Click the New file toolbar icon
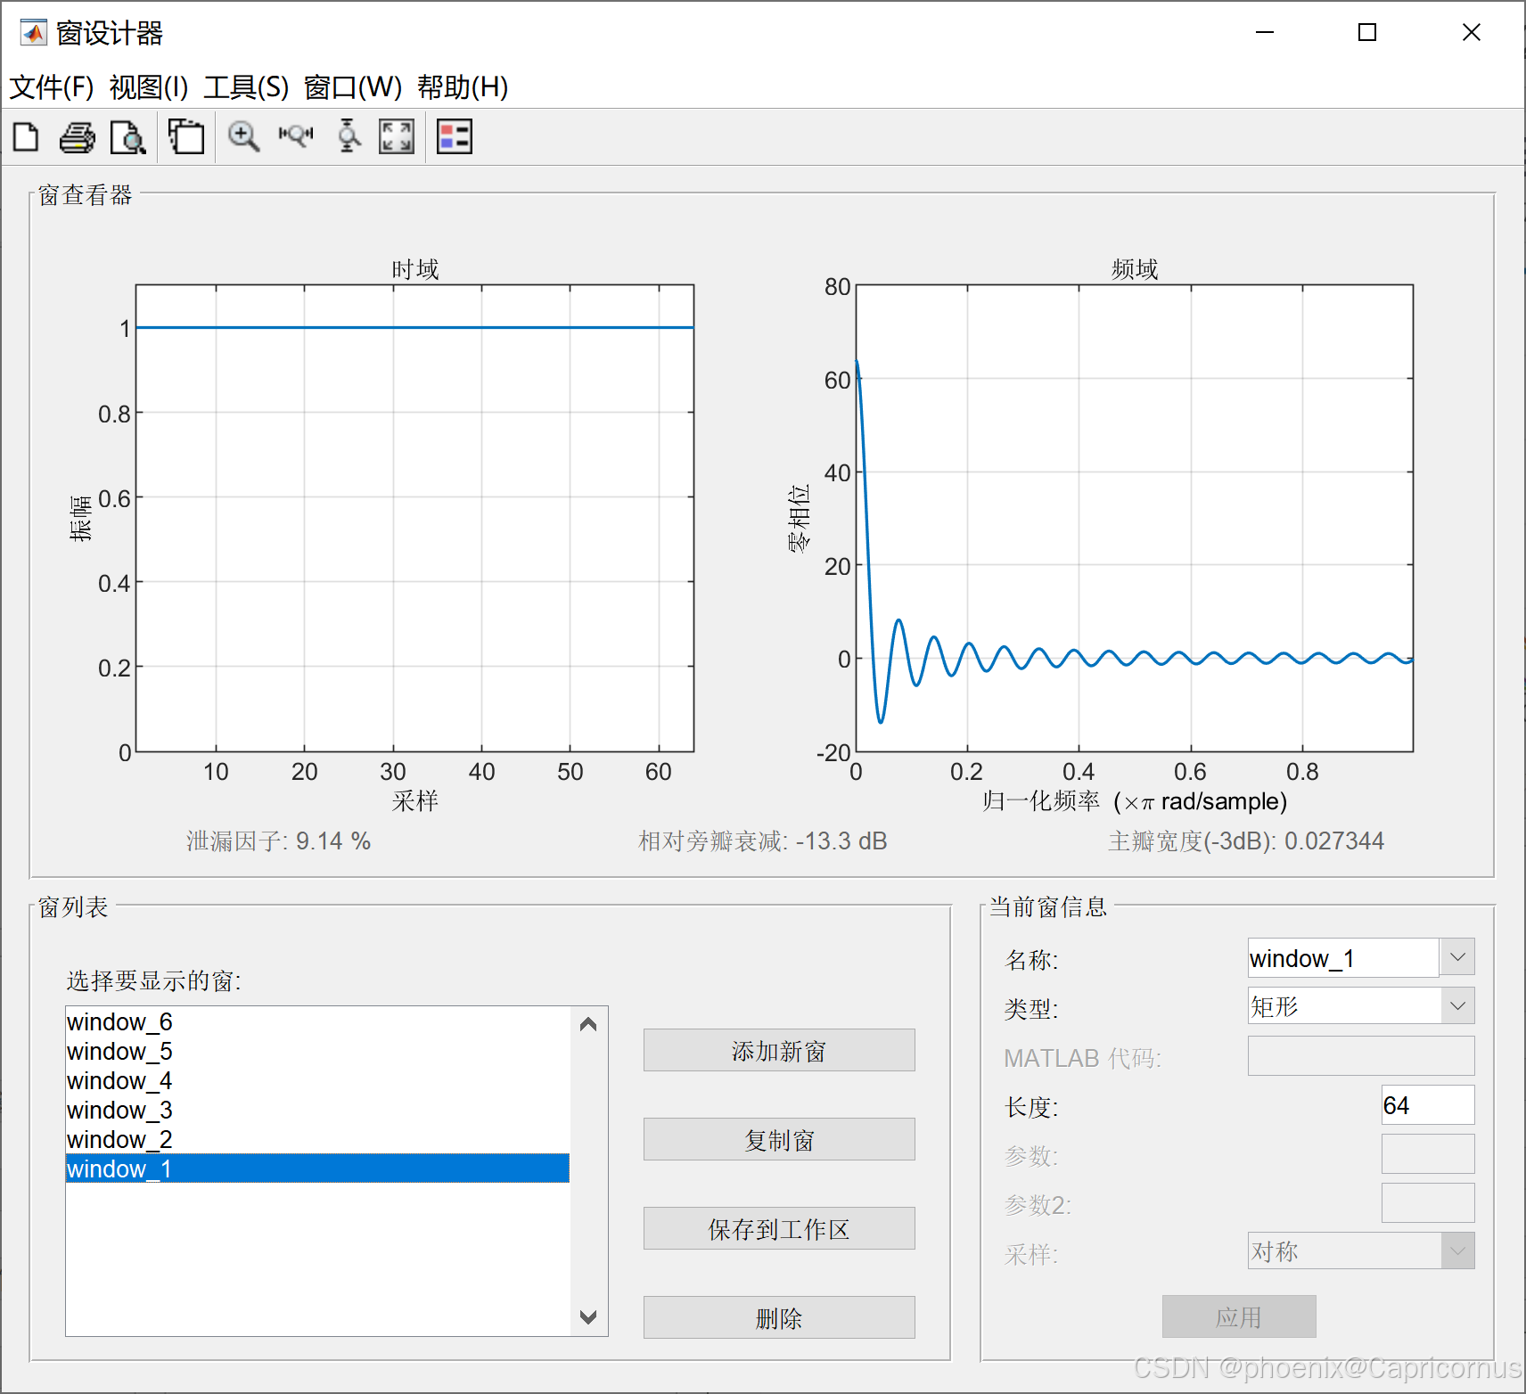 click(x=26, y=137)
